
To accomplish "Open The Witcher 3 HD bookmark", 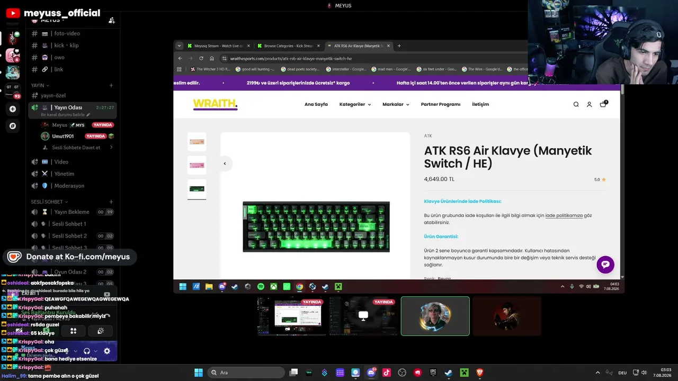I will [x=210, y=69].
